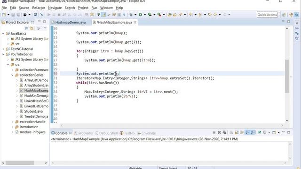Viewport: 301px width, 169px height.
Task: Close the Project Explorer view
Action: (32, 22)
